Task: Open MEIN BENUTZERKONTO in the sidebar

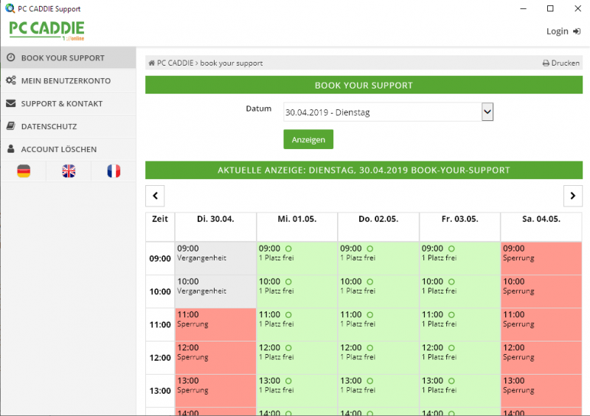Action: tap(68, 80)
